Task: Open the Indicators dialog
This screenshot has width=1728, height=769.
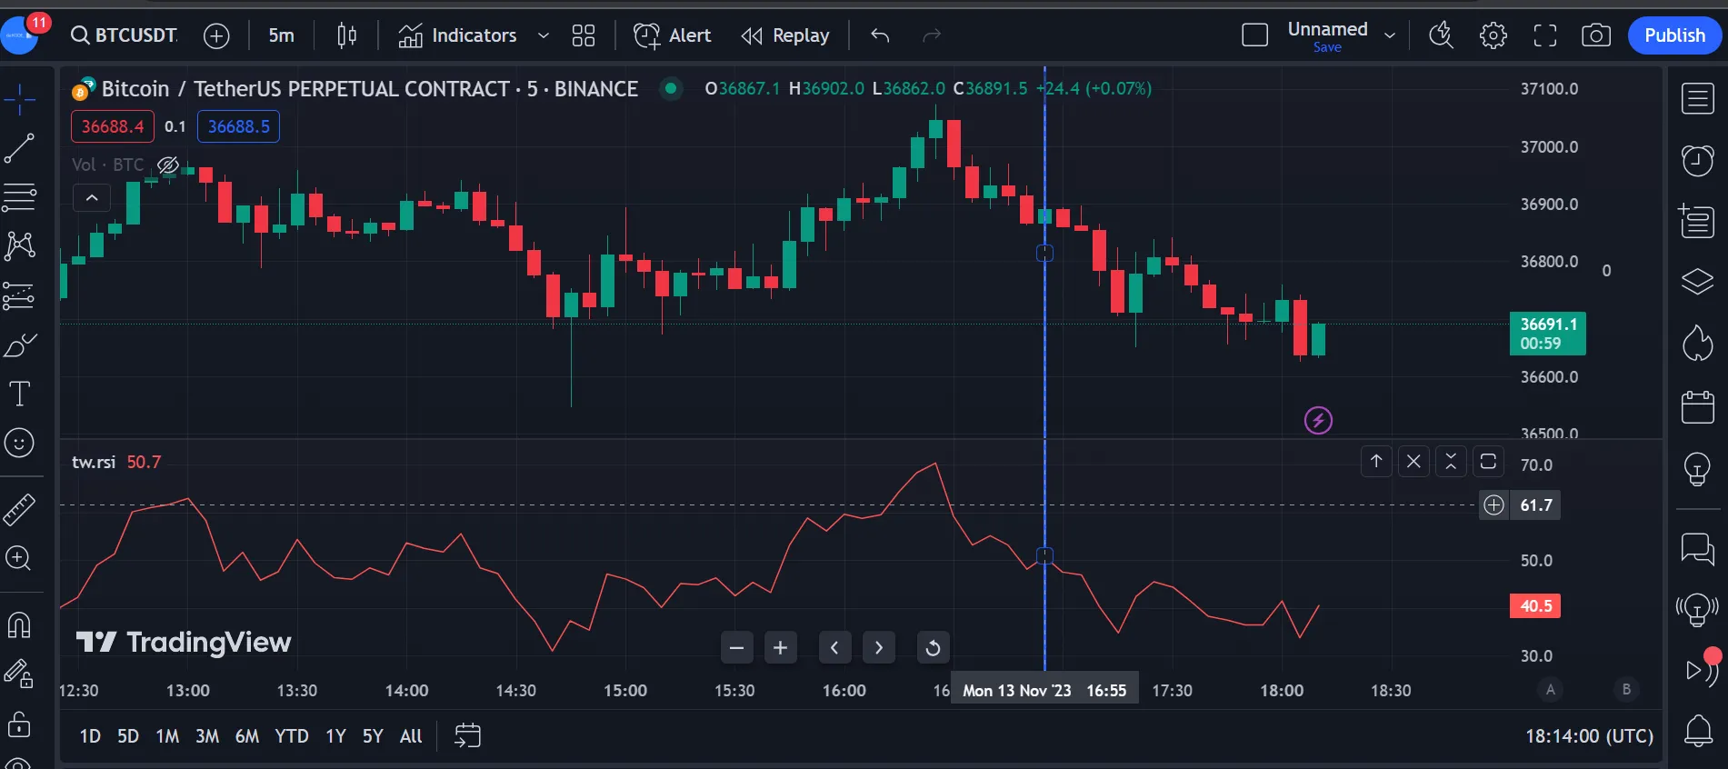Action: 457,35
